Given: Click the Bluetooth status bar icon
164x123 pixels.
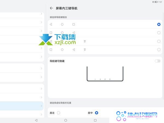Looking at the screenshot, I should (x=153, y=2).
